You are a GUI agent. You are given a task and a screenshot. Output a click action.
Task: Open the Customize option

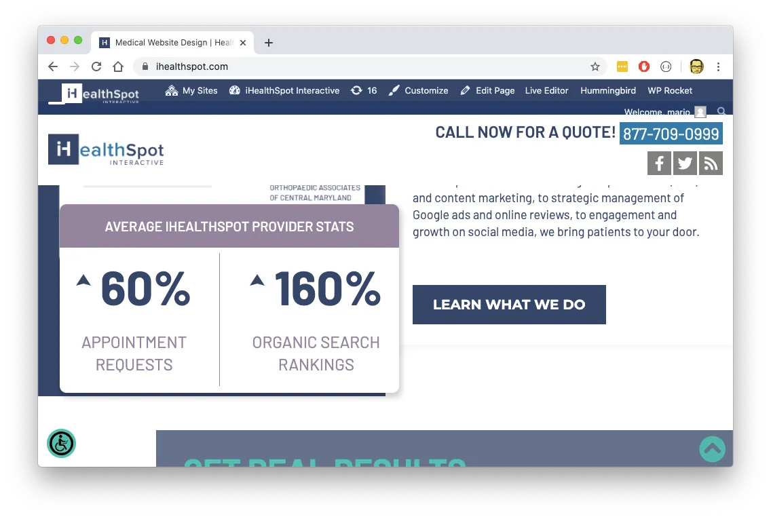point(418,90)
